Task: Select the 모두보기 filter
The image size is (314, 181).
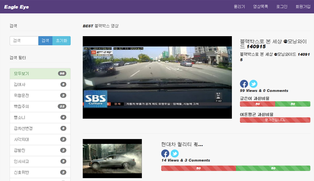Action: coord(40,73)
